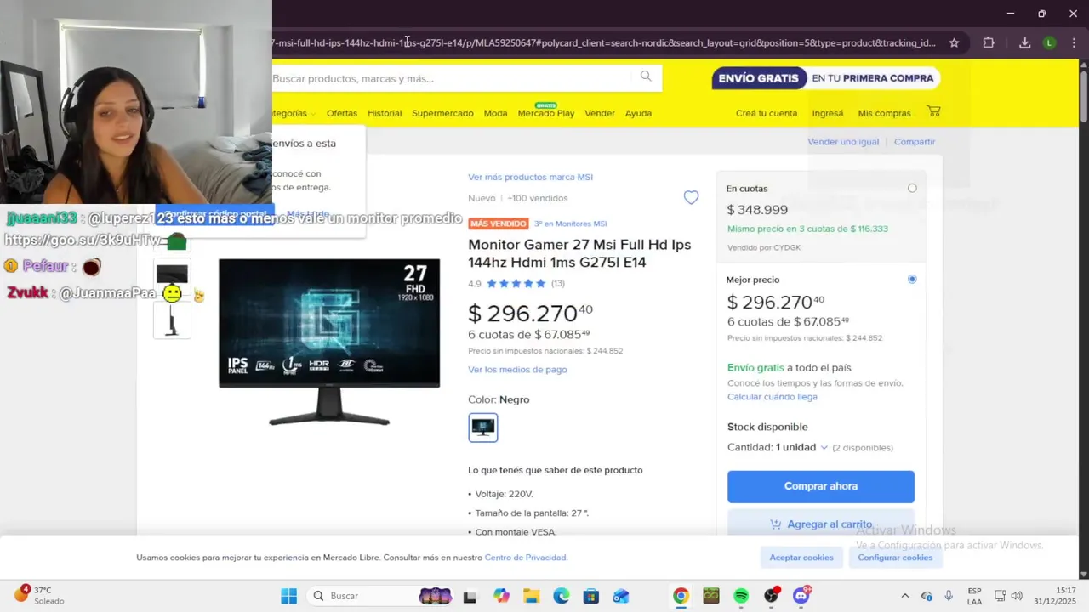This screenshot has height=612, width=1089.
Task: Click 'Creá tu cuenta' link
Action: coord(767,113)
